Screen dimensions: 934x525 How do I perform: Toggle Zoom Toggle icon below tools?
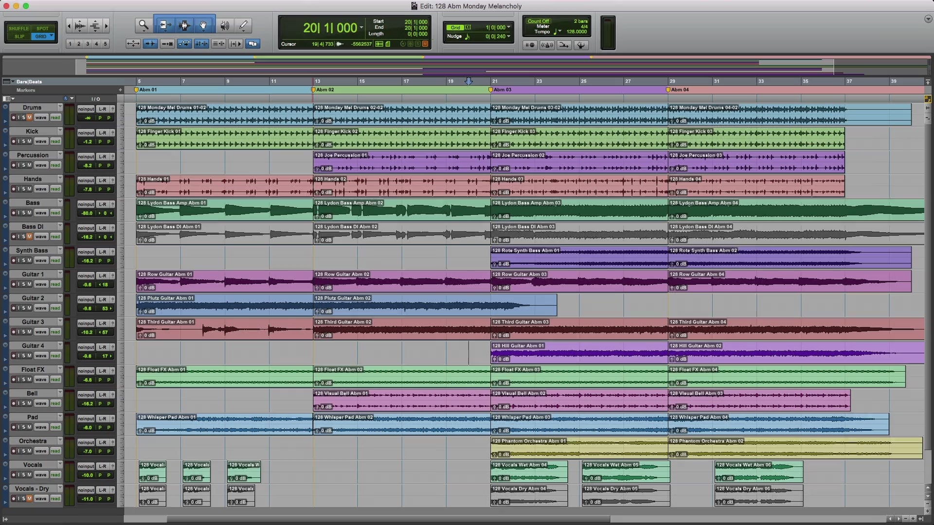pos(133,44)
